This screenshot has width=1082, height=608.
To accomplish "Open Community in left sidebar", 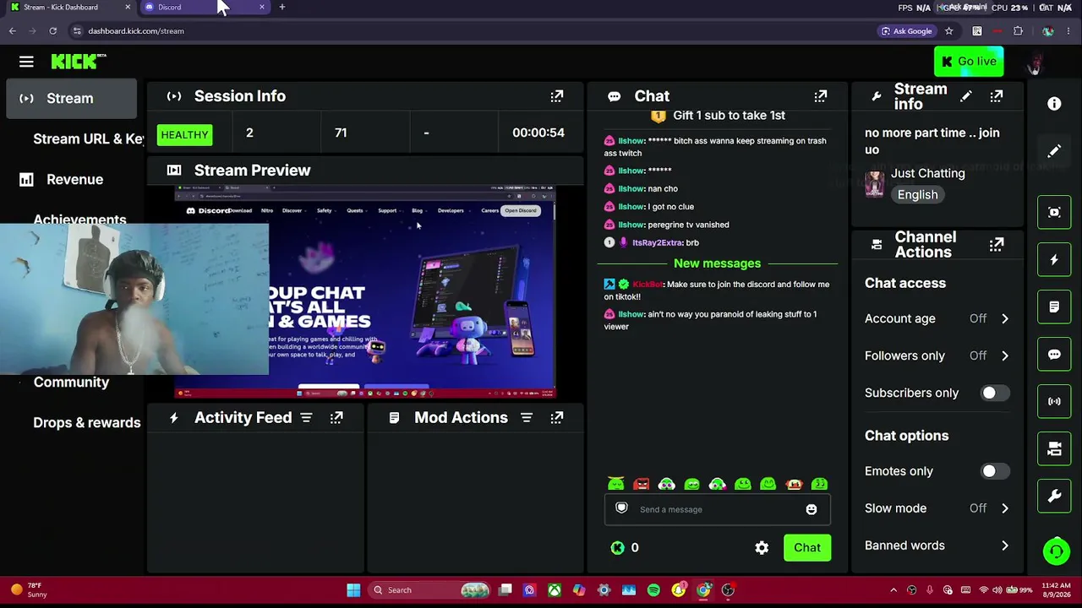I will (x=71, y=382).
